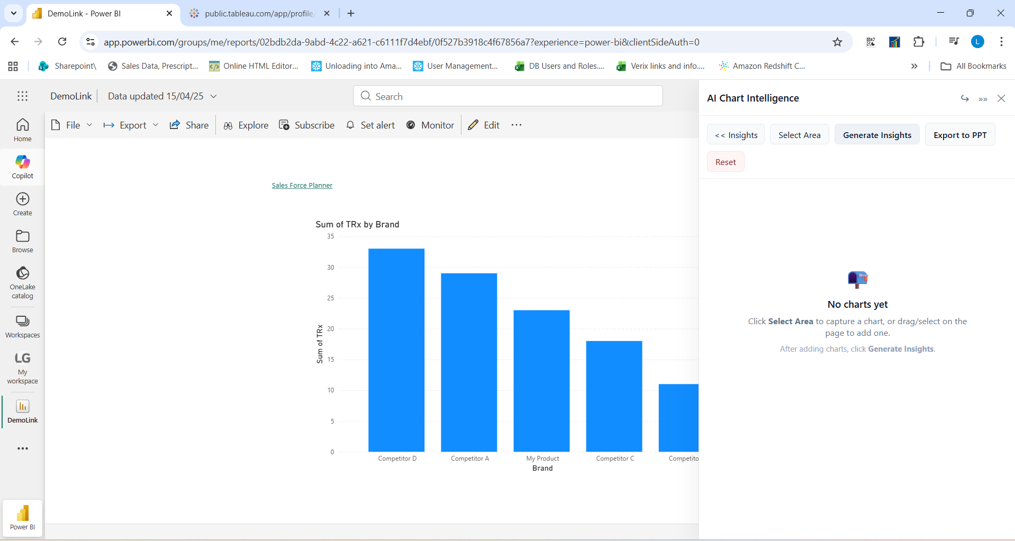The image size is (1015, 541).
Task: Expand the Data updated 15/04/25 dropdown
Action: [214, 96]
